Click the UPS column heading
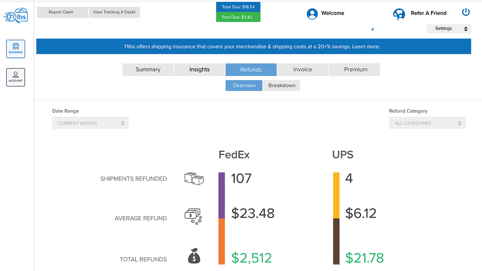This screenshot has width=482, height=271. (x=343, y=155)
